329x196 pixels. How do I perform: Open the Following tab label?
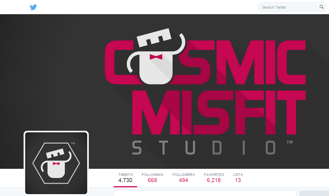pos(152,175)
